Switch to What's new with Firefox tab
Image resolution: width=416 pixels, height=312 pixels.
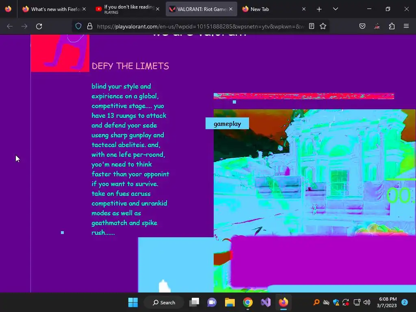(54, 9)
